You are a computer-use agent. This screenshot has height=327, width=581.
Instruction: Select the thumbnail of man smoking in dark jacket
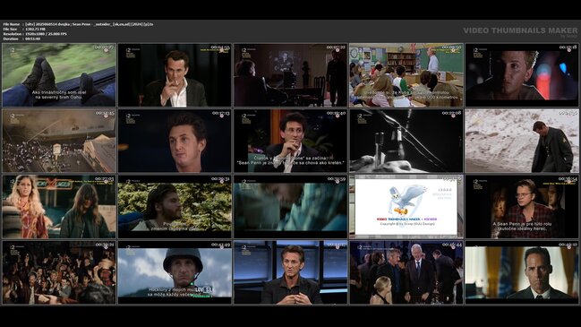pos(175,75)
